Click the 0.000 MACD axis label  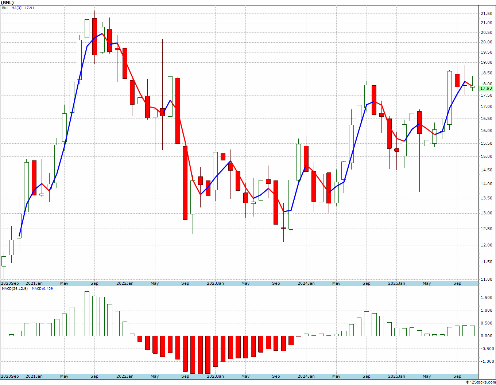pos(486,336)
